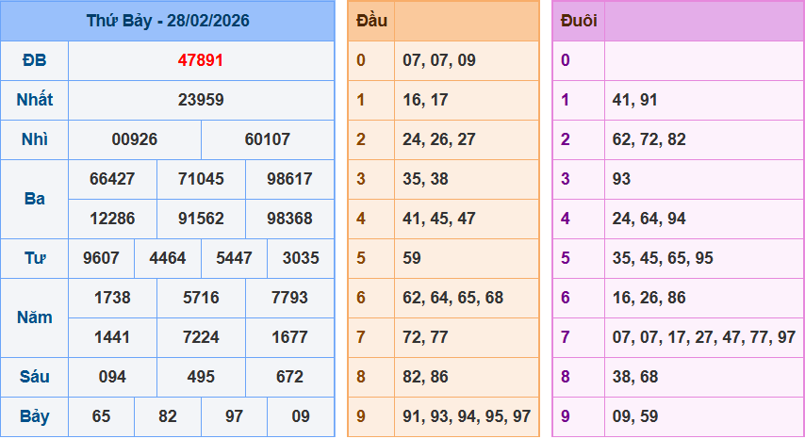
Task: Click third prize number 98368
Action: tap(289, 219)
